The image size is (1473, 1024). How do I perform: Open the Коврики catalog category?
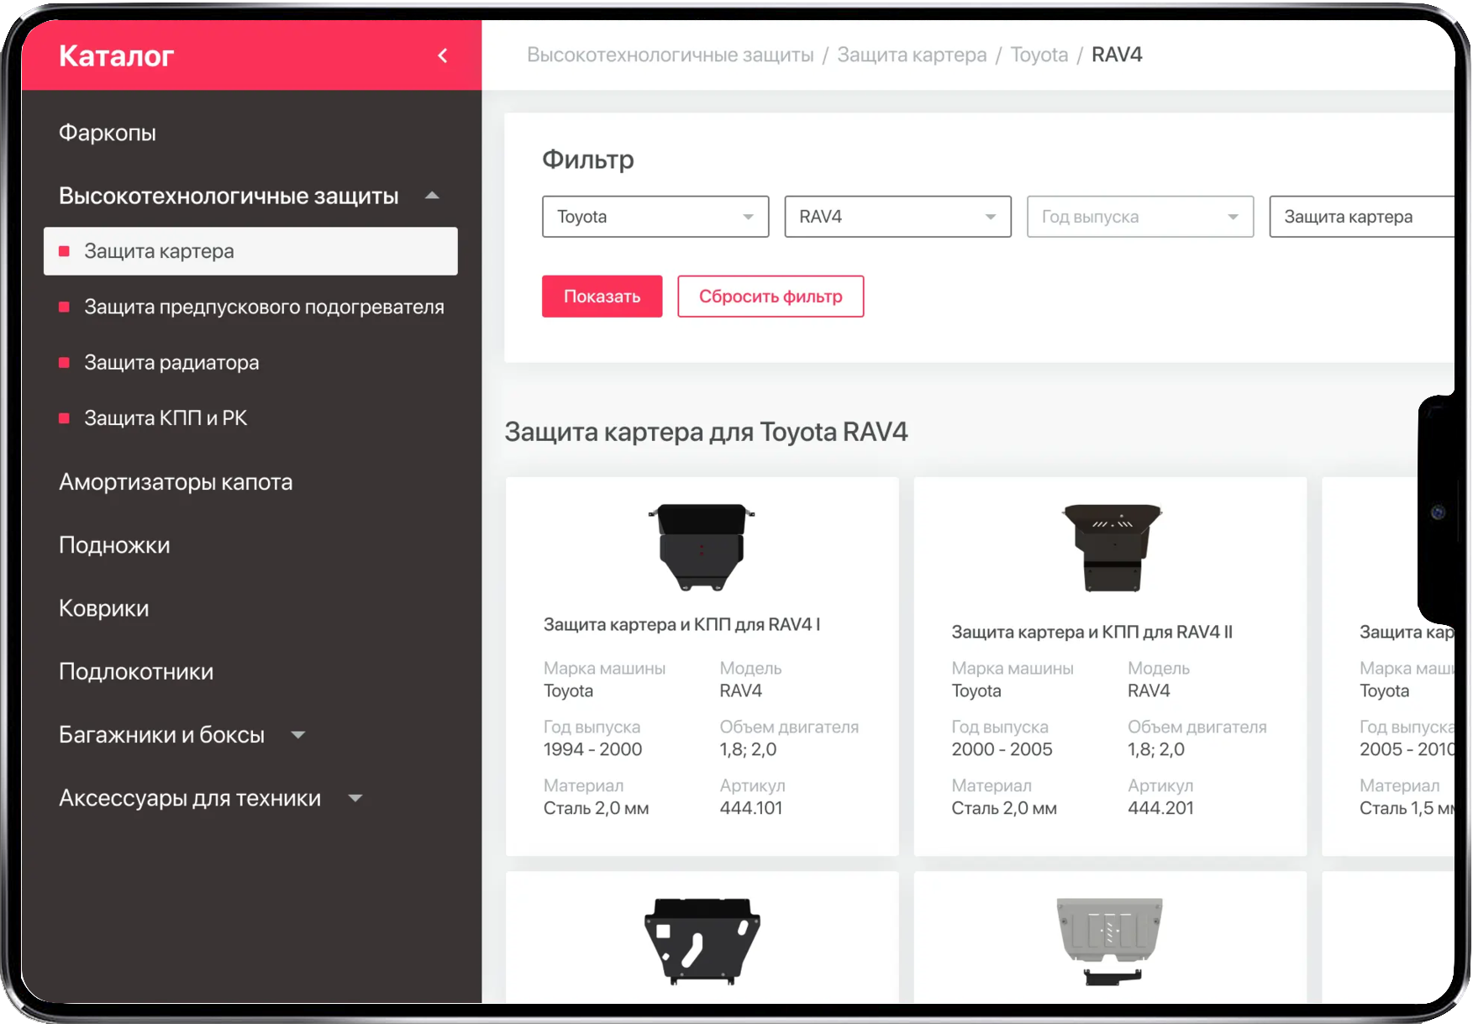104,608
